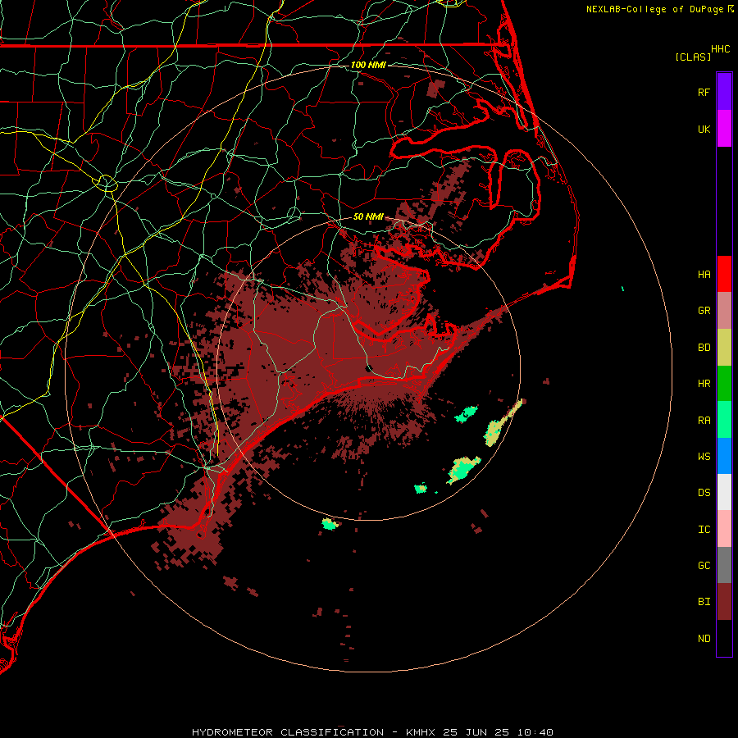738x738 pixels.
Task: Click the [CLAS] units label
Action: [693, 57]
